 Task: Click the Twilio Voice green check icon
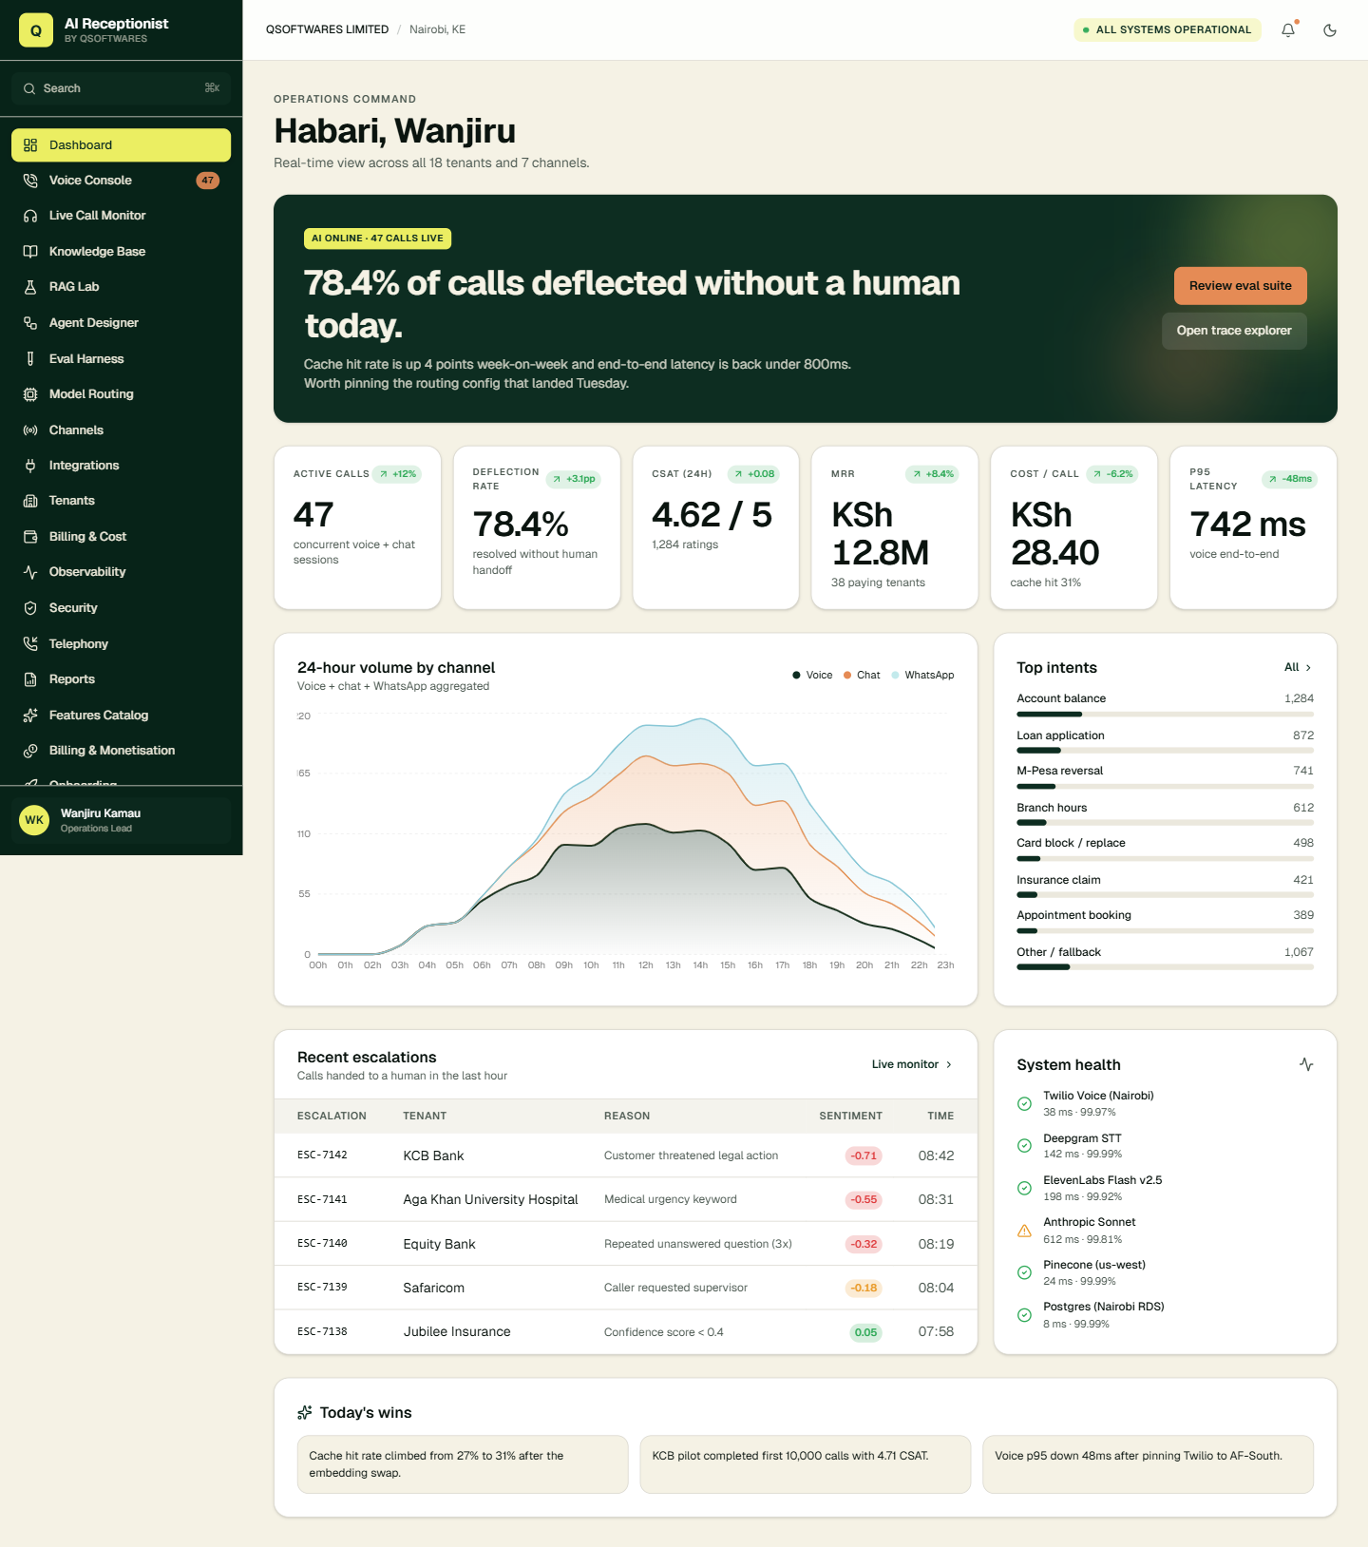pyautogui.click(x=1024, y=1103)
